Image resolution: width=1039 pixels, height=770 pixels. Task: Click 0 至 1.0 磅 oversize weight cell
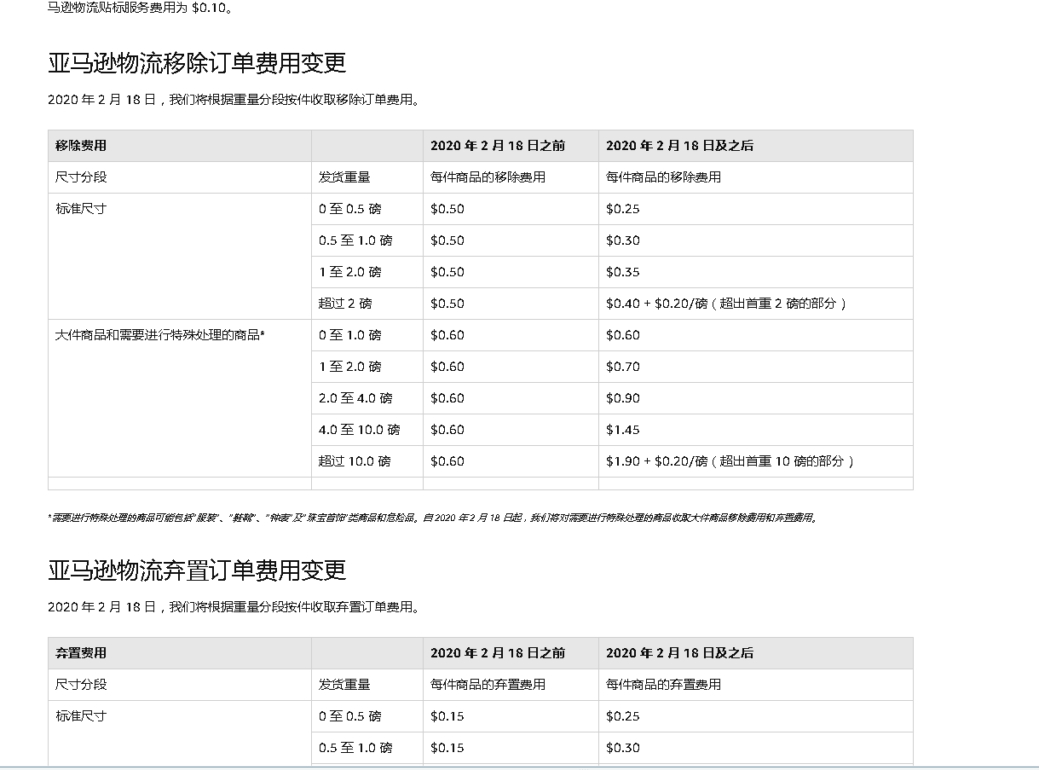367,335
